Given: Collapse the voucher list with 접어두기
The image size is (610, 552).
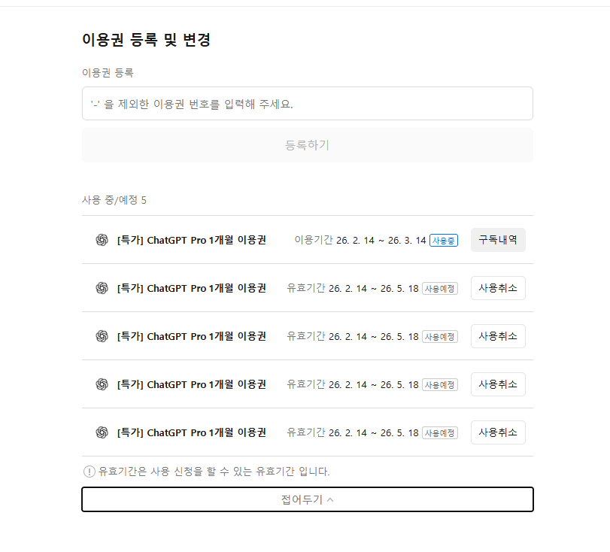Looking at the screenshot, I should (308, 499).
